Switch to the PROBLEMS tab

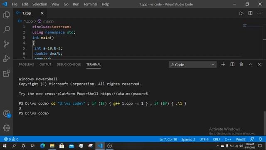click(26, 65)
